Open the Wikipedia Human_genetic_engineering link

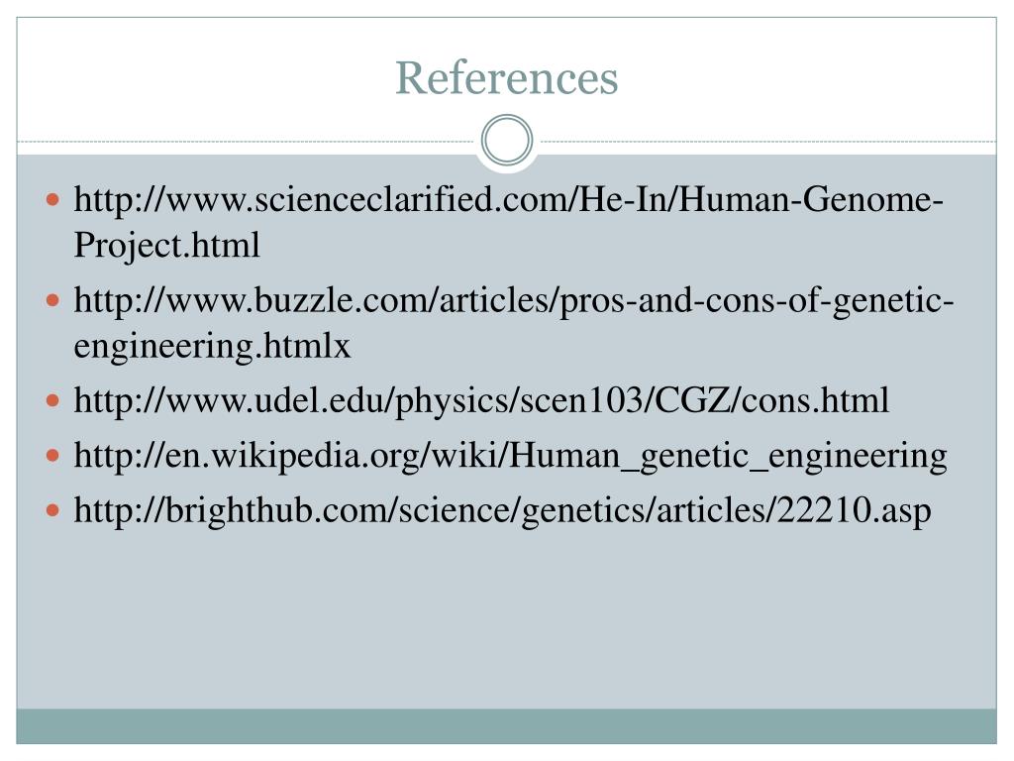point(510,456)
